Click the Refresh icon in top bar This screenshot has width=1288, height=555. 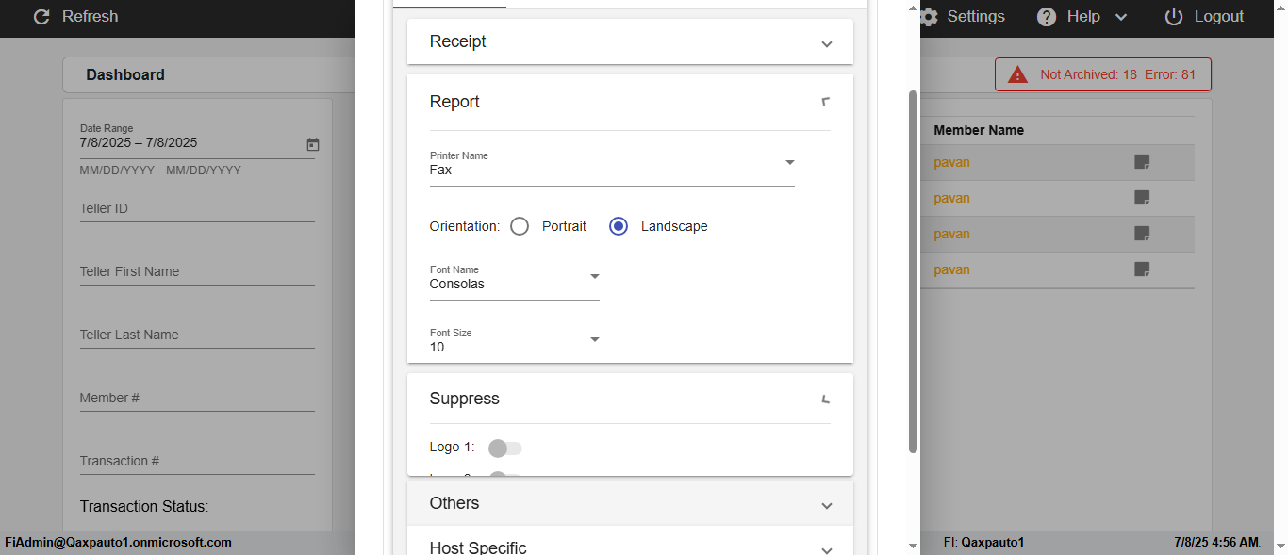point(41,17)
